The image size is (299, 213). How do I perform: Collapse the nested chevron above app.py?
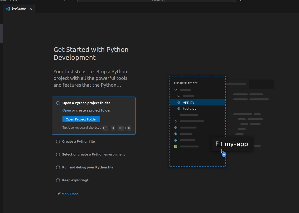point(179,96)
